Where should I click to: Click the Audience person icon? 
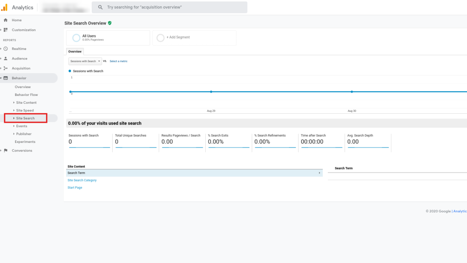5,58
